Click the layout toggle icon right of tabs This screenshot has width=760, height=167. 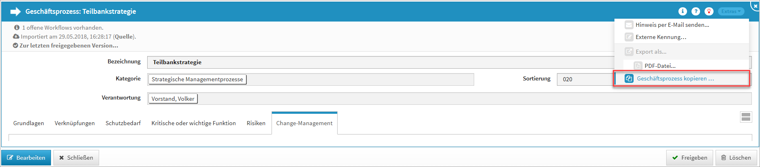[746, 117]
